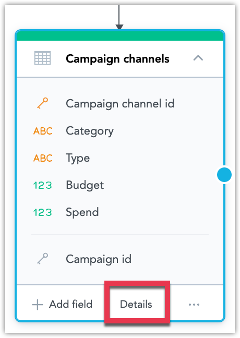The height and width of the screenshot is (338, 240).
Task: Collapse the Campaign channels dataset chevron
Action: click(x=198, y=58)
